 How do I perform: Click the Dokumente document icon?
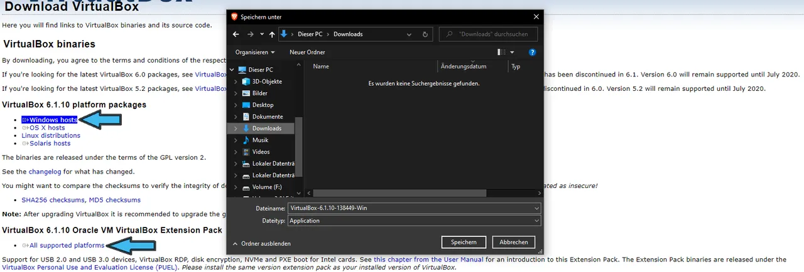point(246,117)
